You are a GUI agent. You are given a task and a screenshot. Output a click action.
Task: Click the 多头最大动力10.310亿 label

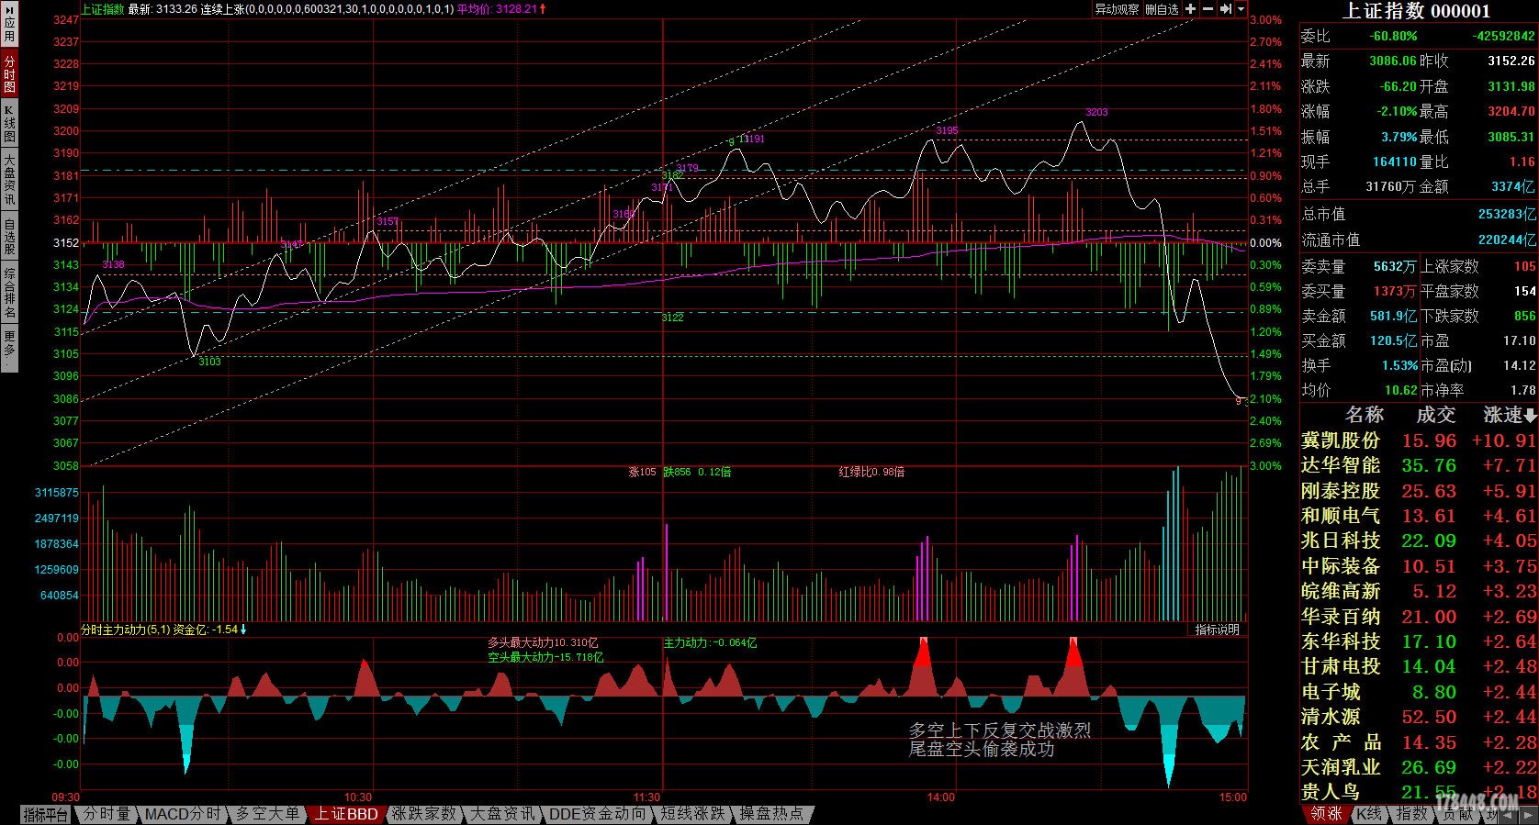click(x=543, y=643)
